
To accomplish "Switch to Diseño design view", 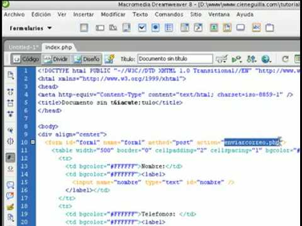I will click(86, 59).
